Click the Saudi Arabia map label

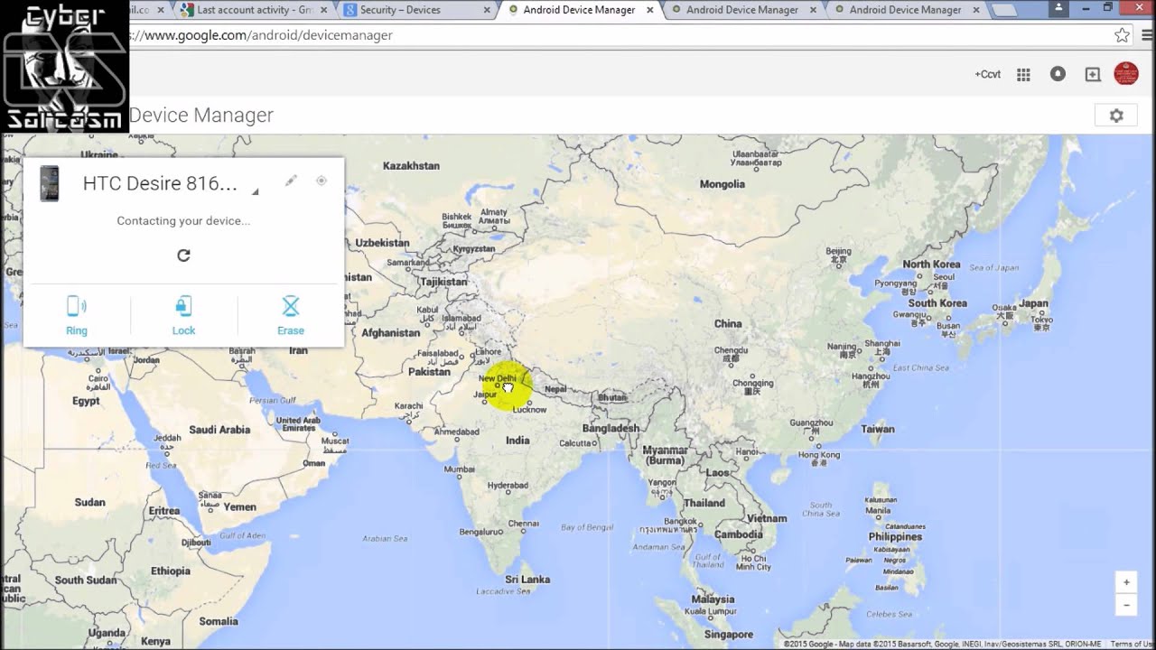(x=219, y=430)
